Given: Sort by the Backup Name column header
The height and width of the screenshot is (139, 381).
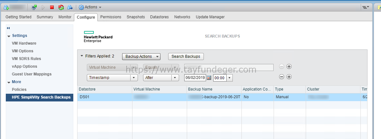Looking at the screenshot, I should click(x=214, y=89).
